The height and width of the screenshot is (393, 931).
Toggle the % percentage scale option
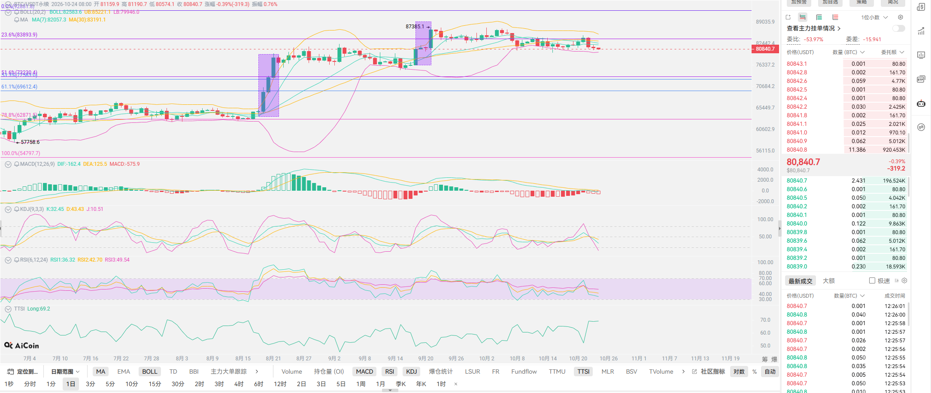755,372
